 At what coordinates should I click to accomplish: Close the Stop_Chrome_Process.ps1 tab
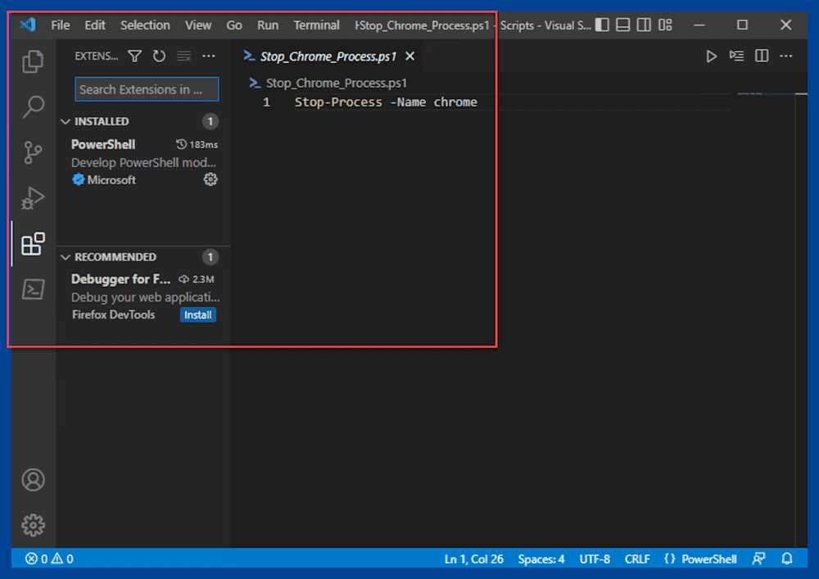pyautogui.click(x=410, y=56)
